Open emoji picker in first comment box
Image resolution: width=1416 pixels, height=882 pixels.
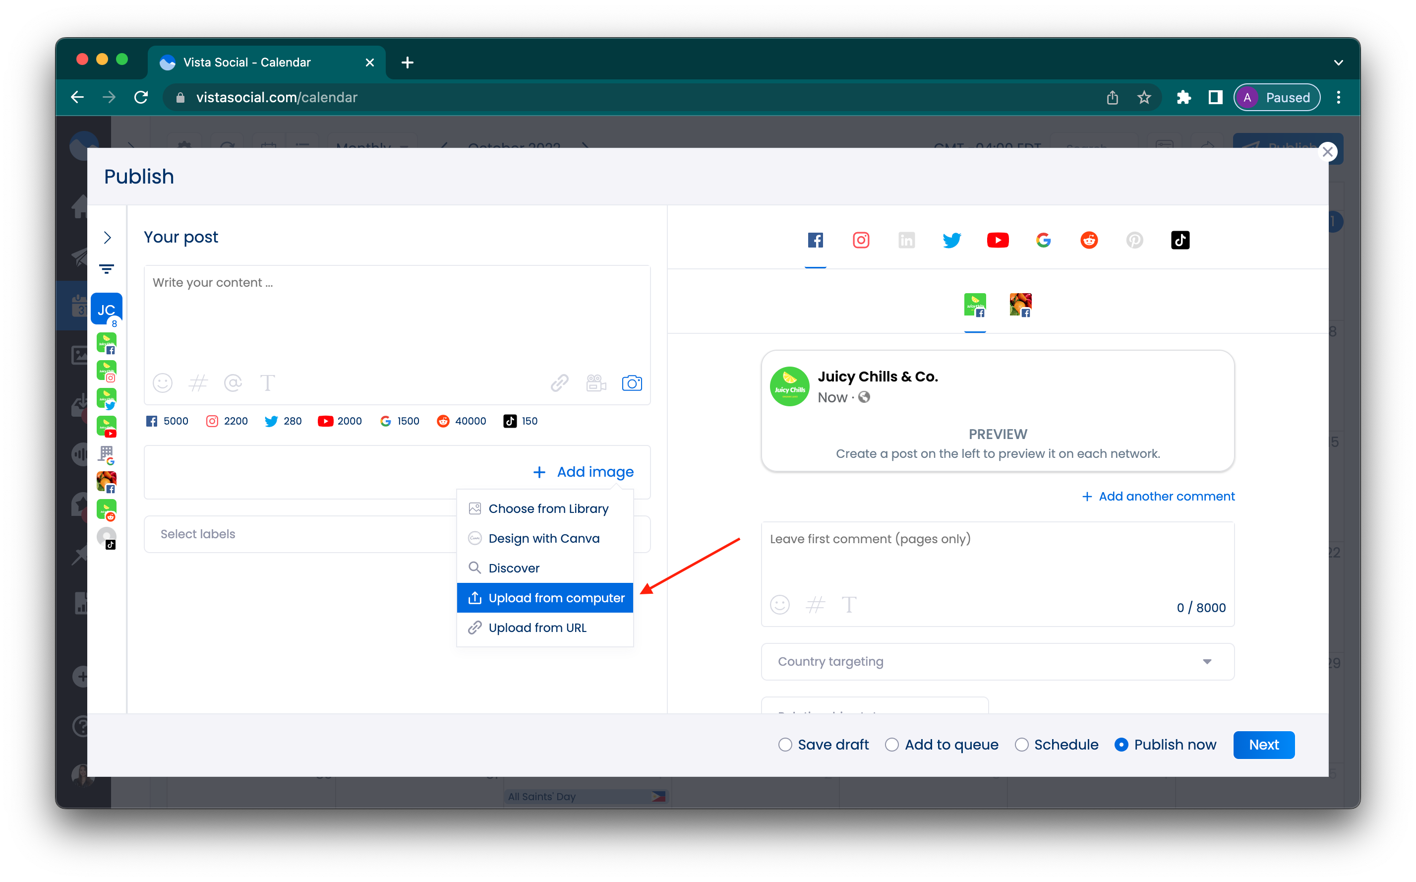tap(780, 605)
